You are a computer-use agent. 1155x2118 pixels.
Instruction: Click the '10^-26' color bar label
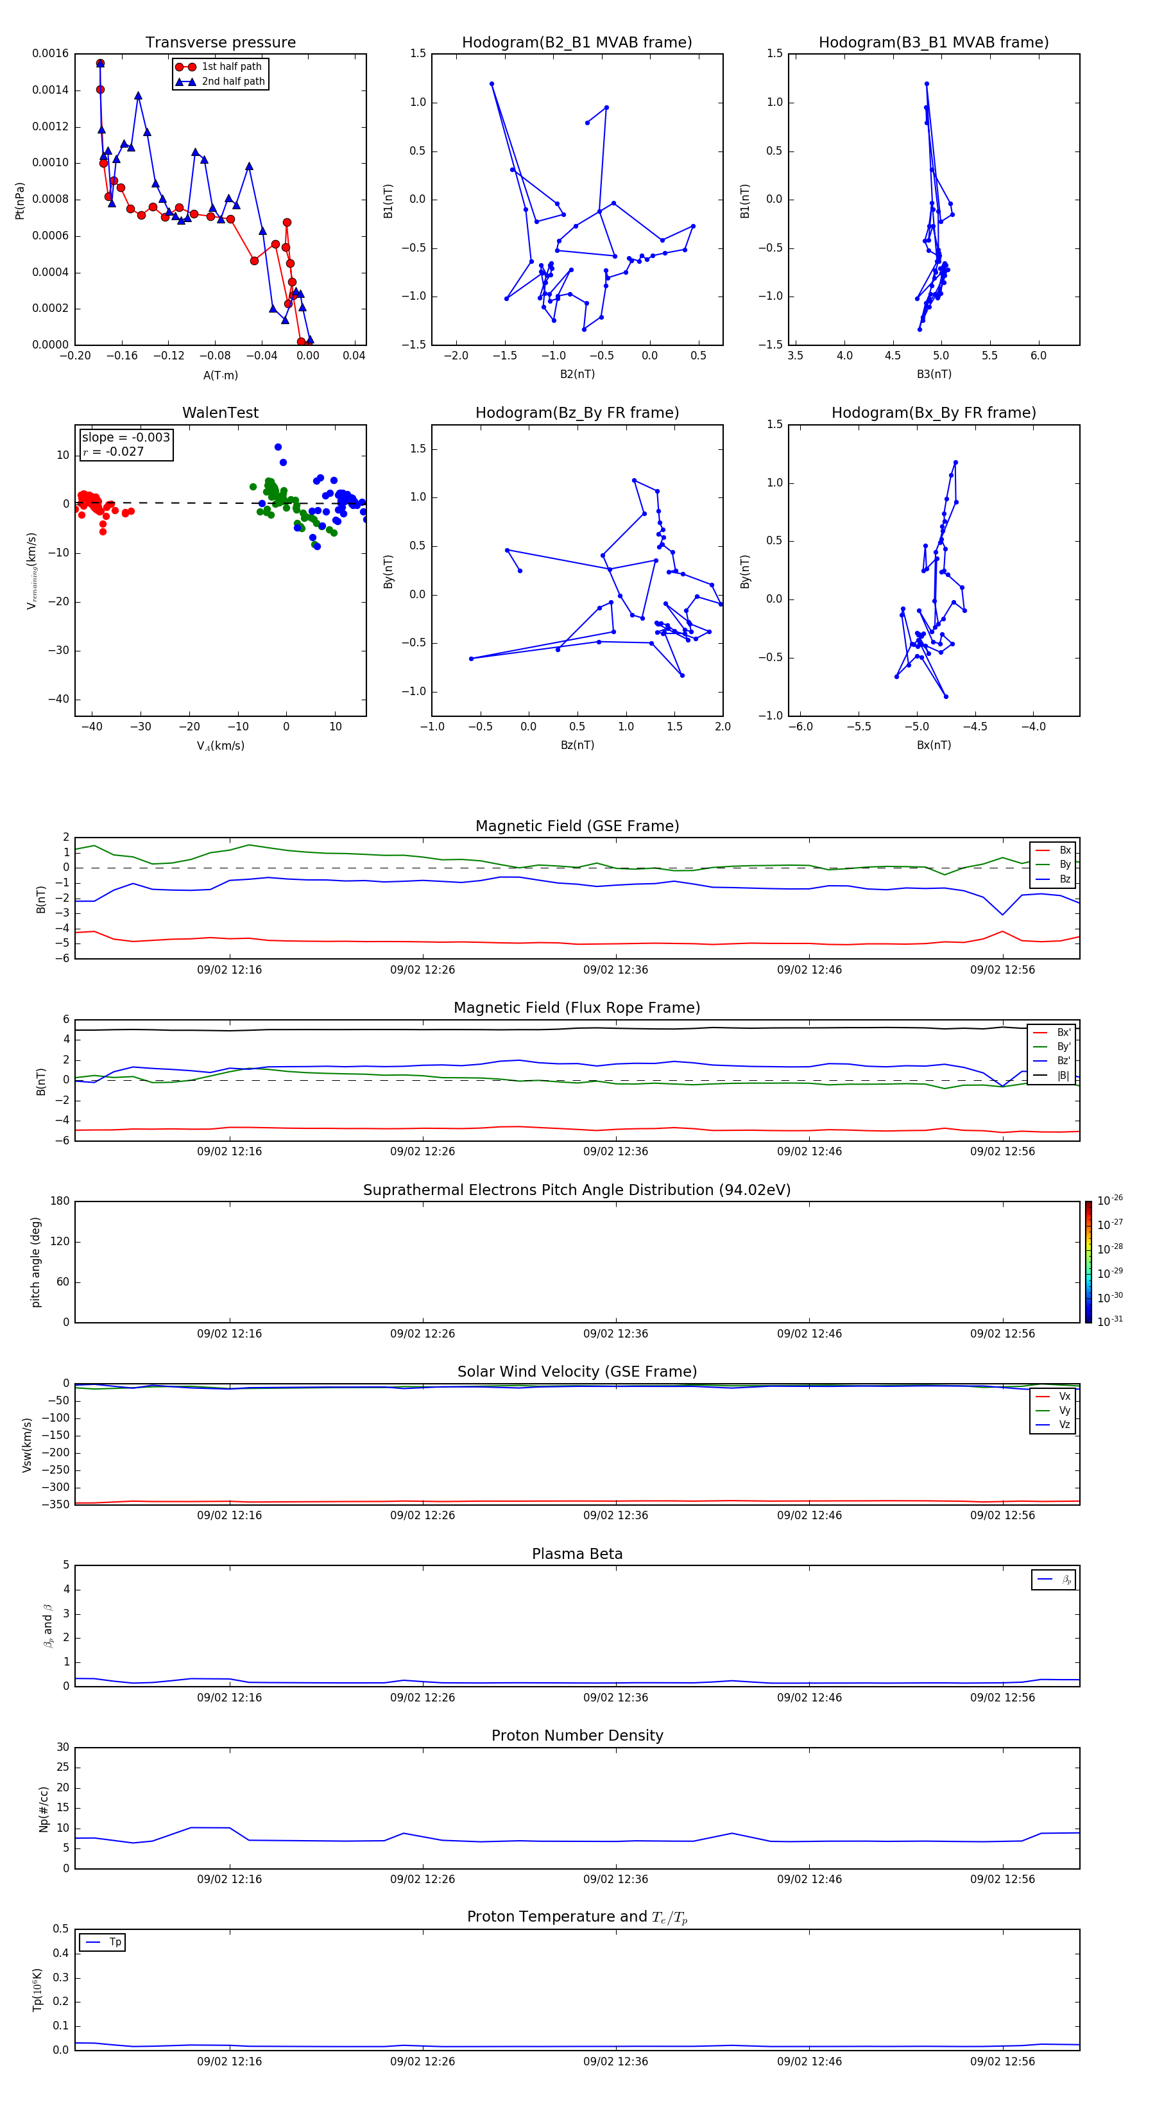(x=1110, y=1200)
